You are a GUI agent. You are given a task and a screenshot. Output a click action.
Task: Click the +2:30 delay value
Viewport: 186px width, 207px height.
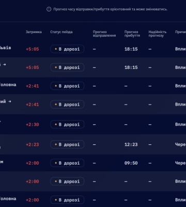(x=33, y=125)
